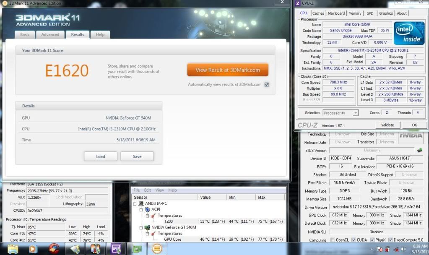This screenshot has height=255, width=429.
Task: Collapse the NVIDIA GeForce GT 540M node
Action: click(x=141, y=228)
